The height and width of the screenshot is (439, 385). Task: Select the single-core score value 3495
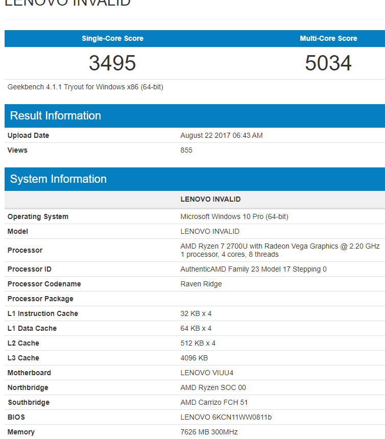click(112, 63)
